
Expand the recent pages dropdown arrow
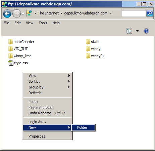[x=23, y=14]
